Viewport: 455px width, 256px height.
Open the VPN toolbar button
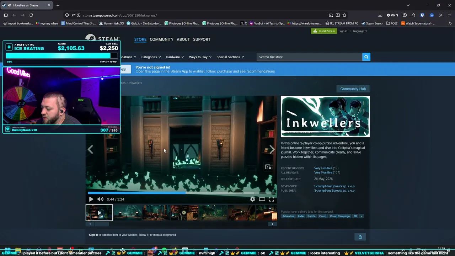(392, 15)
